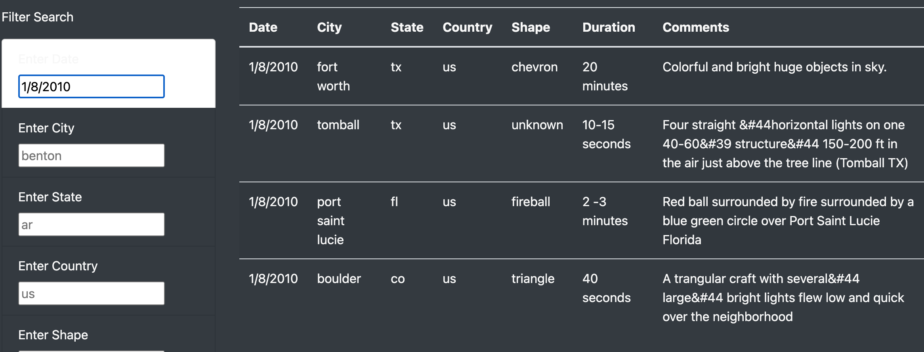
Task: Select the tomball sighting row
Action: pos(555,143)
